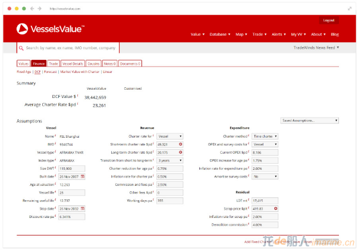Click Inflation rate for scrap pa field

click(265, 217)
